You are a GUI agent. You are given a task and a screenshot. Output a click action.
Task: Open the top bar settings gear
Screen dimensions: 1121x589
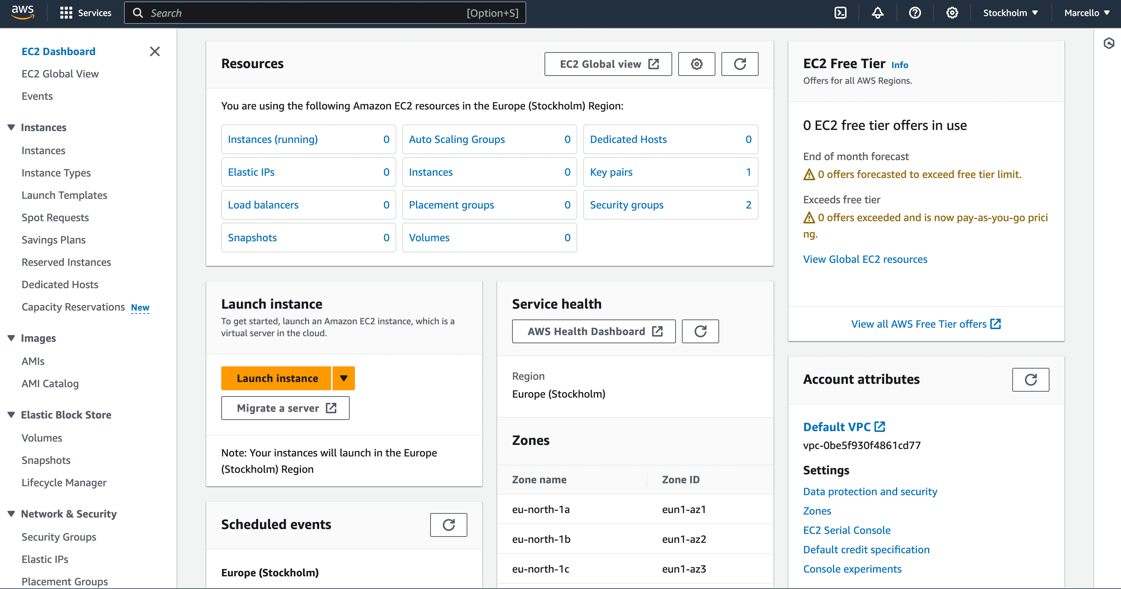(952, 13)
